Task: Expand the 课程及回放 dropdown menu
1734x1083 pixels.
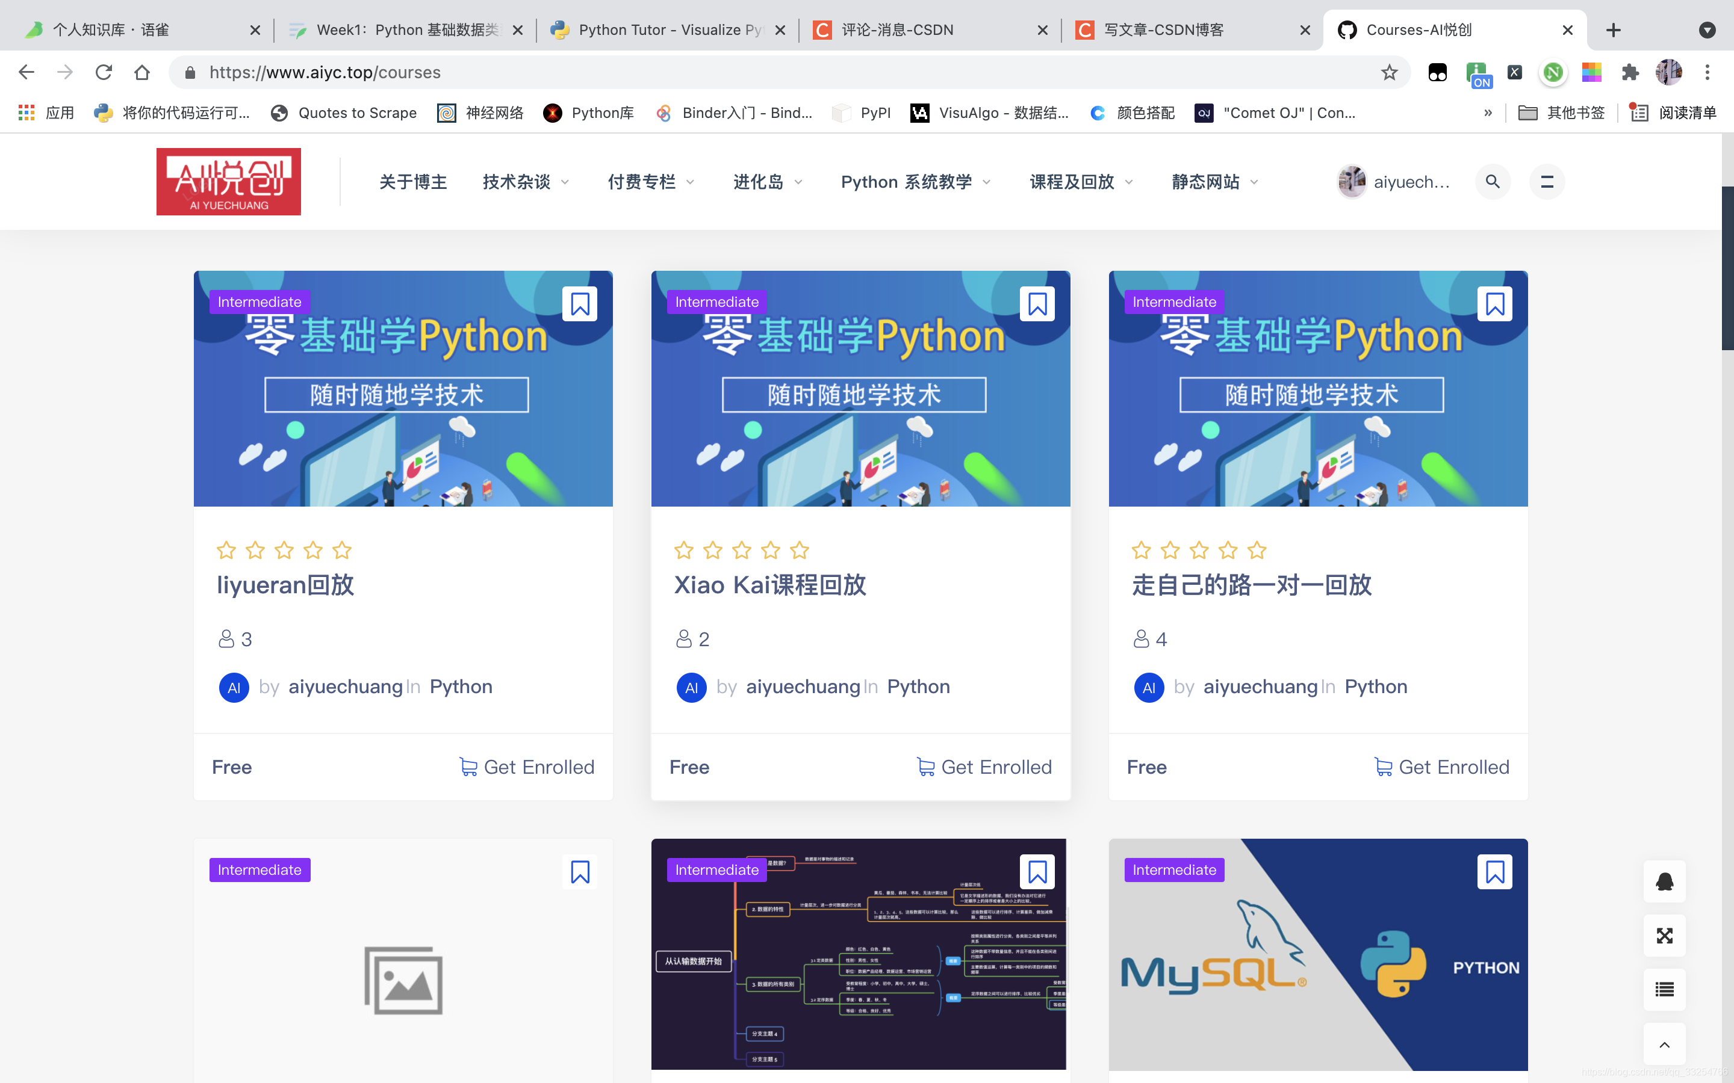Action: click(x=1081, y=182)
